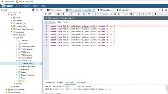Open the No limit rows dropdown
168x94 pixels.
(107, 14)
